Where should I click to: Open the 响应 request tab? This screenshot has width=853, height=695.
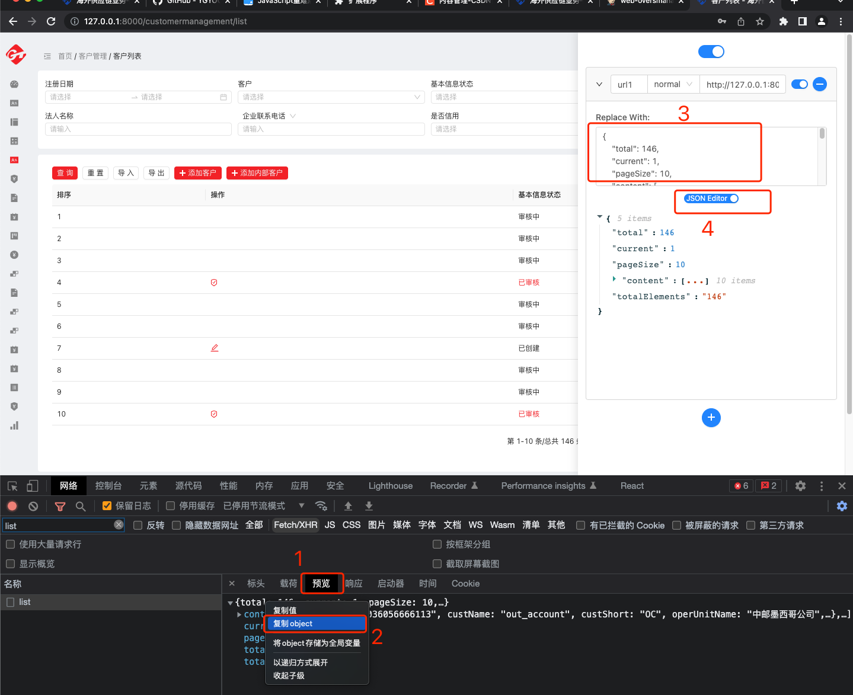click(354, 584)
